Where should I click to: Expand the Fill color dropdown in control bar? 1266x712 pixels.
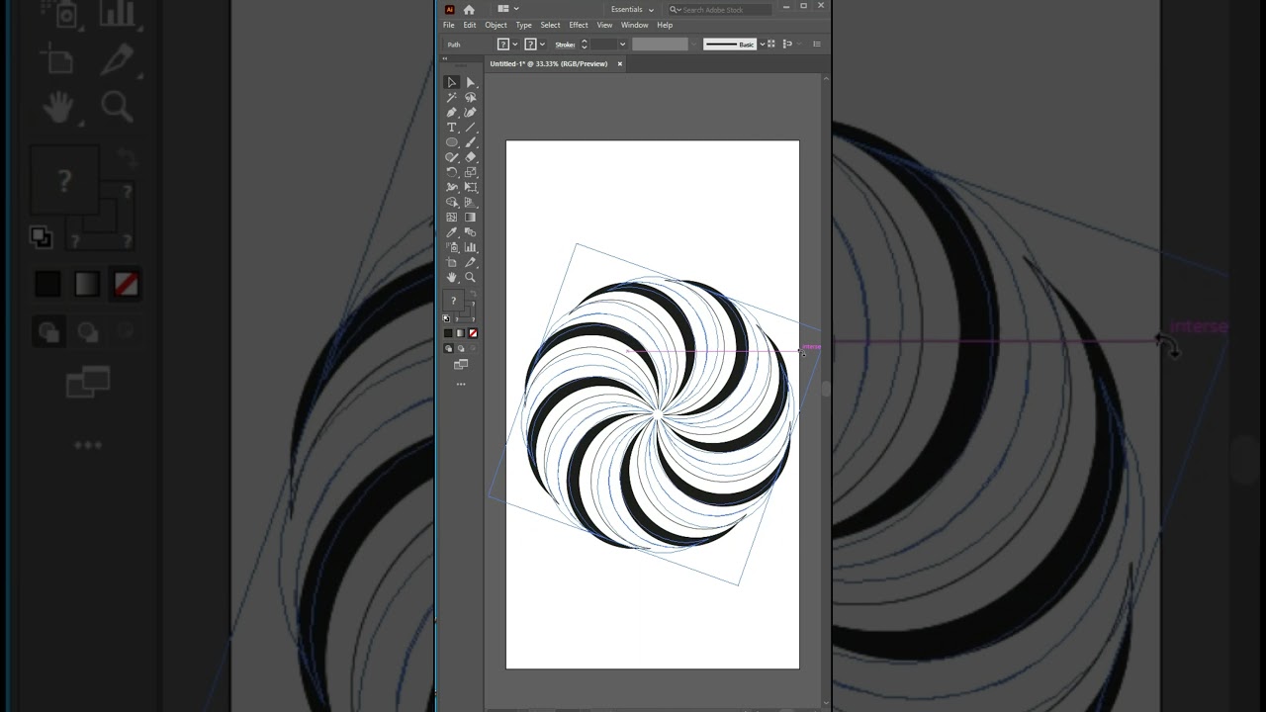coord(515,44)
